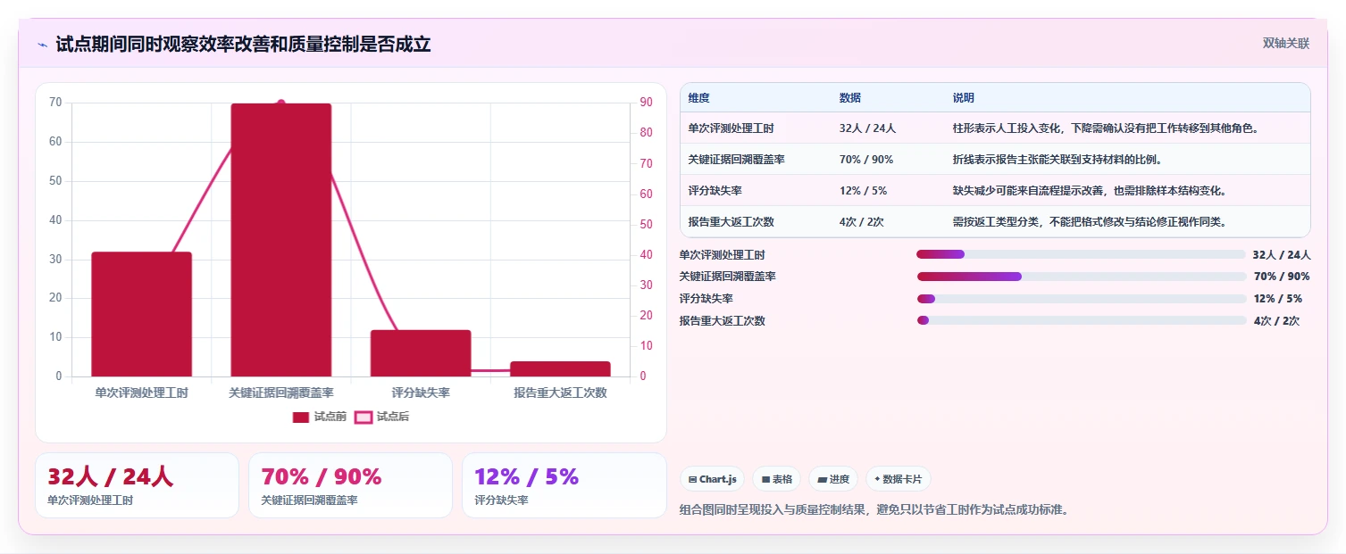Click the progress value 4次 / 2次 on right
This screenshot has width=1346, height=554.
point(1276,321)
